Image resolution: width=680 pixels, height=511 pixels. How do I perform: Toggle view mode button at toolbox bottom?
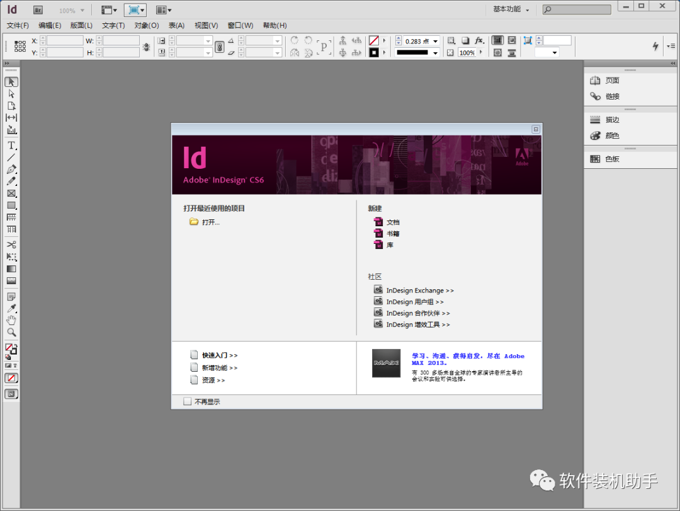pos(11,394)
